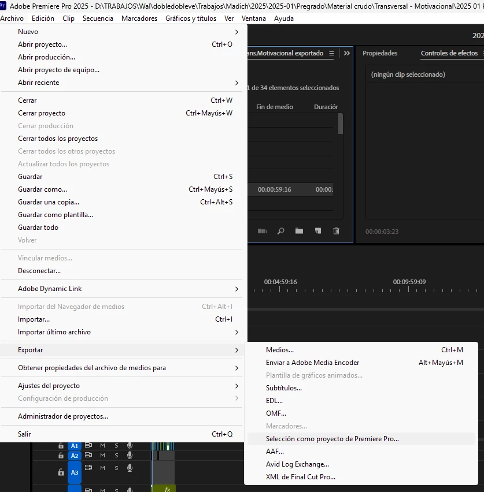Image resolution: width=484 pixels, height=492 pixels.
Task: Click the Premiere Pro app icon in title bar
Action: (3, 6)
